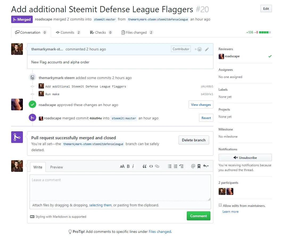Click the pencil edit comment icon
Viewport: 282px width, 240px height.
point(207,49)
